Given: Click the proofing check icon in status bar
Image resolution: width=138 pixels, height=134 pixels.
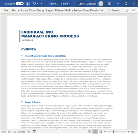Looking at the screenshot, I should coord(29,132).
